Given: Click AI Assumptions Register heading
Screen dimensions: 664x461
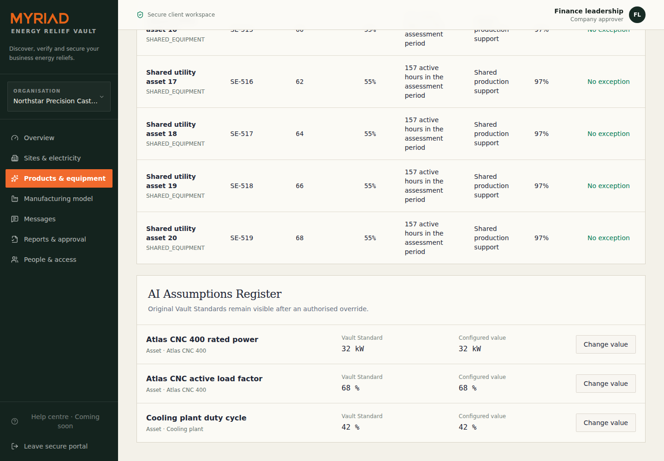Looking at the screenshot, I should click(215, 294).
